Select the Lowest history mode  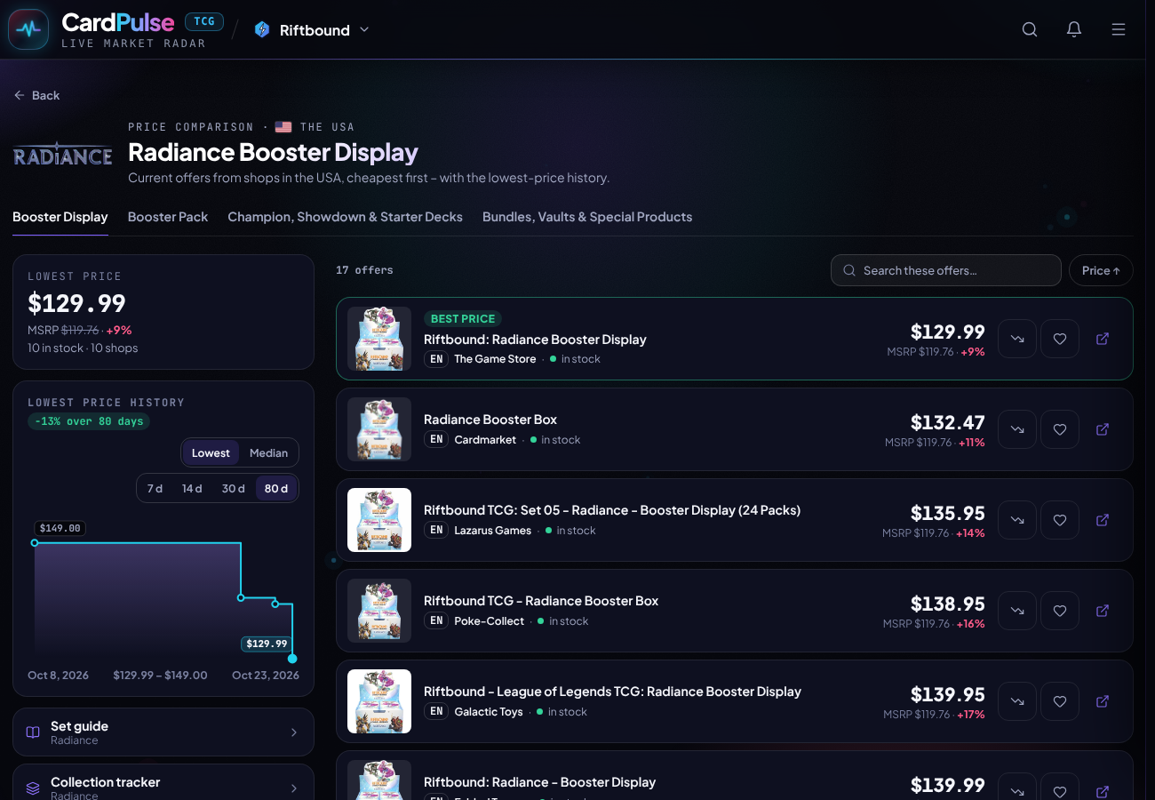pyautogui.click(x=211, y=453)
